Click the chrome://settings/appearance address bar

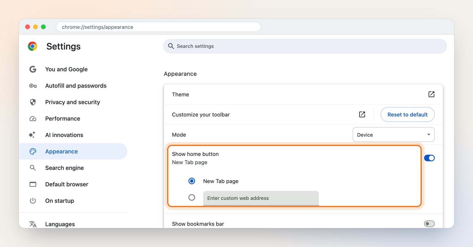click(x=158, y=27)
